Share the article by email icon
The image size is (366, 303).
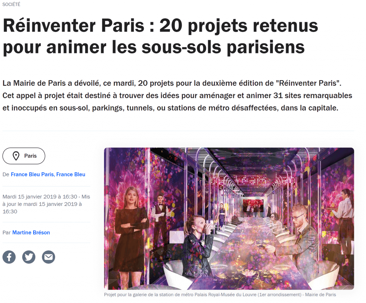coord(48,257)
